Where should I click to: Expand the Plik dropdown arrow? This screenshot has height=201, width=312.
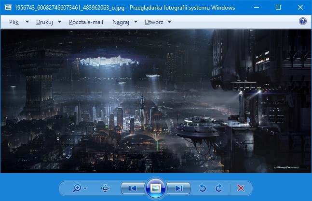coord(27,22)
